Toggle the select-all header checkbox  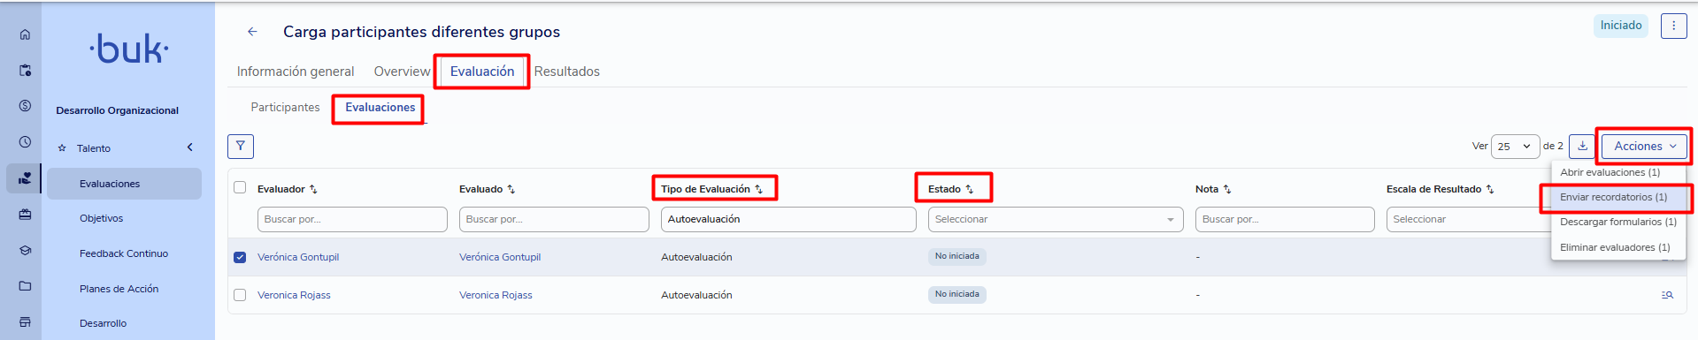click(x=240, y=187)
